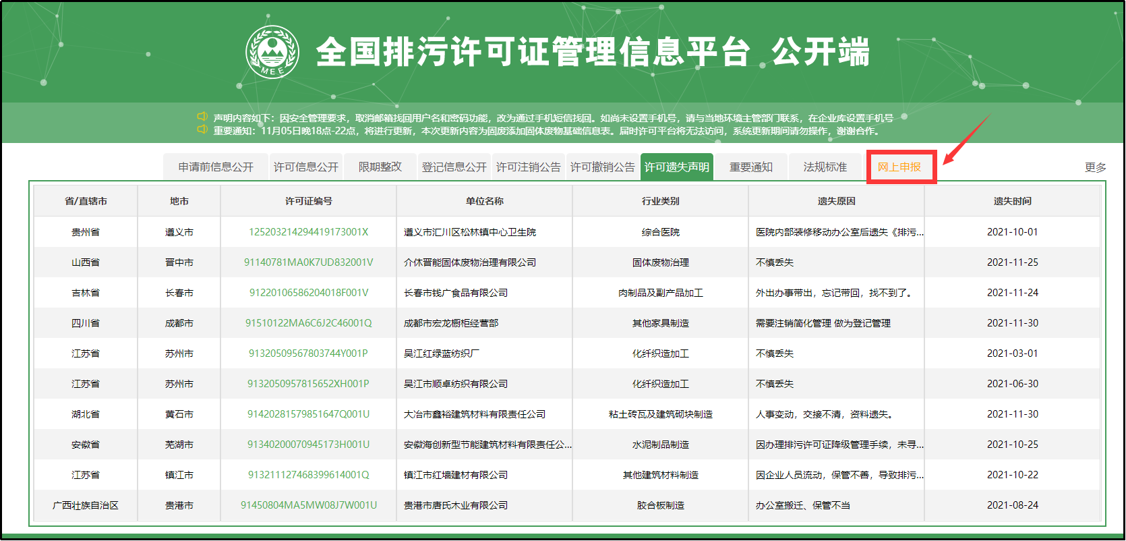The width and height of the screenshot is (1126, 541).
Task: Select the 许可遗失声明 tab
Action: [676, 167]
